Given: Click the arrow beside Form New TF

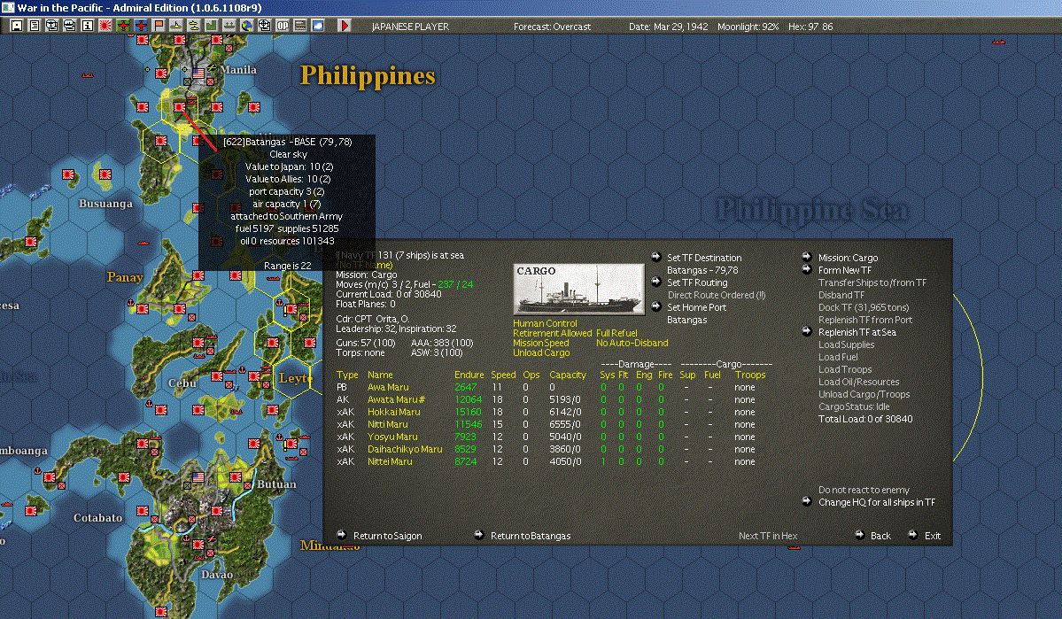Looking at the screenshot, I should (807, 269).
